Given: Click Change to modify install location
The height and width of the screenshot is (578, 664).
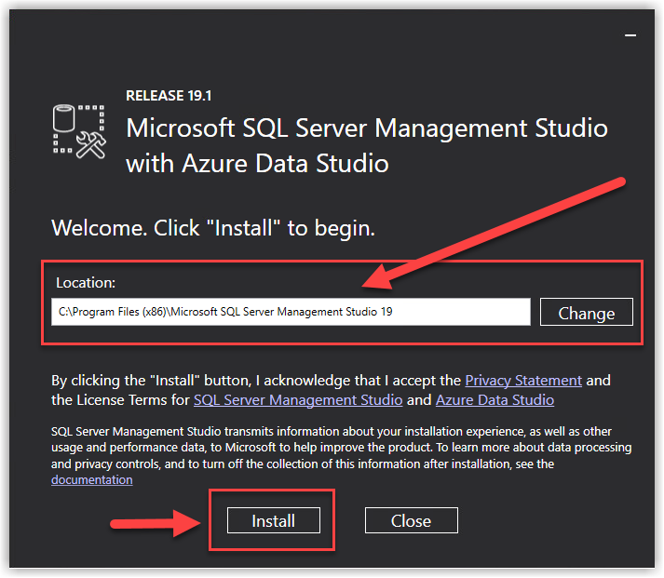Looking at the screenshot, I should [587, 313].
